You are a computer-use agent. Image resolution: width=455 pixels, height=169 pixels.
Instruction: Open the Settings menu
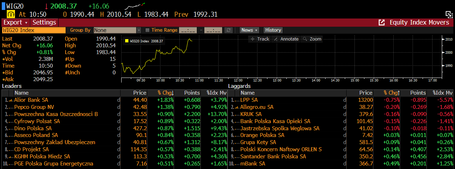(x=44, y=22)
